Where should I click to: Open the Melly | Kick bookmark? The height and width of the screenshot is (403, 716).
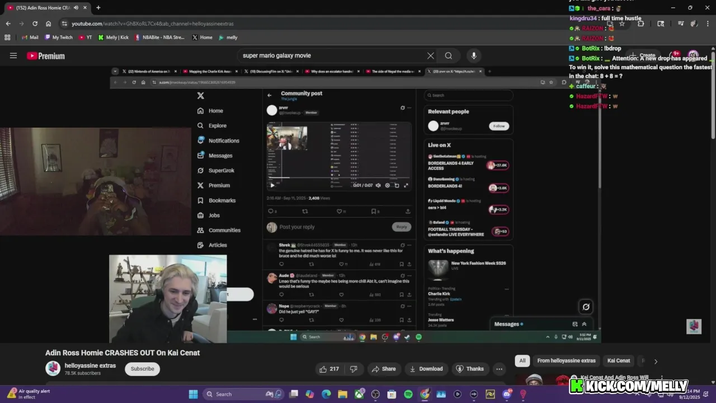pyautogui.click(x=114, y=38)
